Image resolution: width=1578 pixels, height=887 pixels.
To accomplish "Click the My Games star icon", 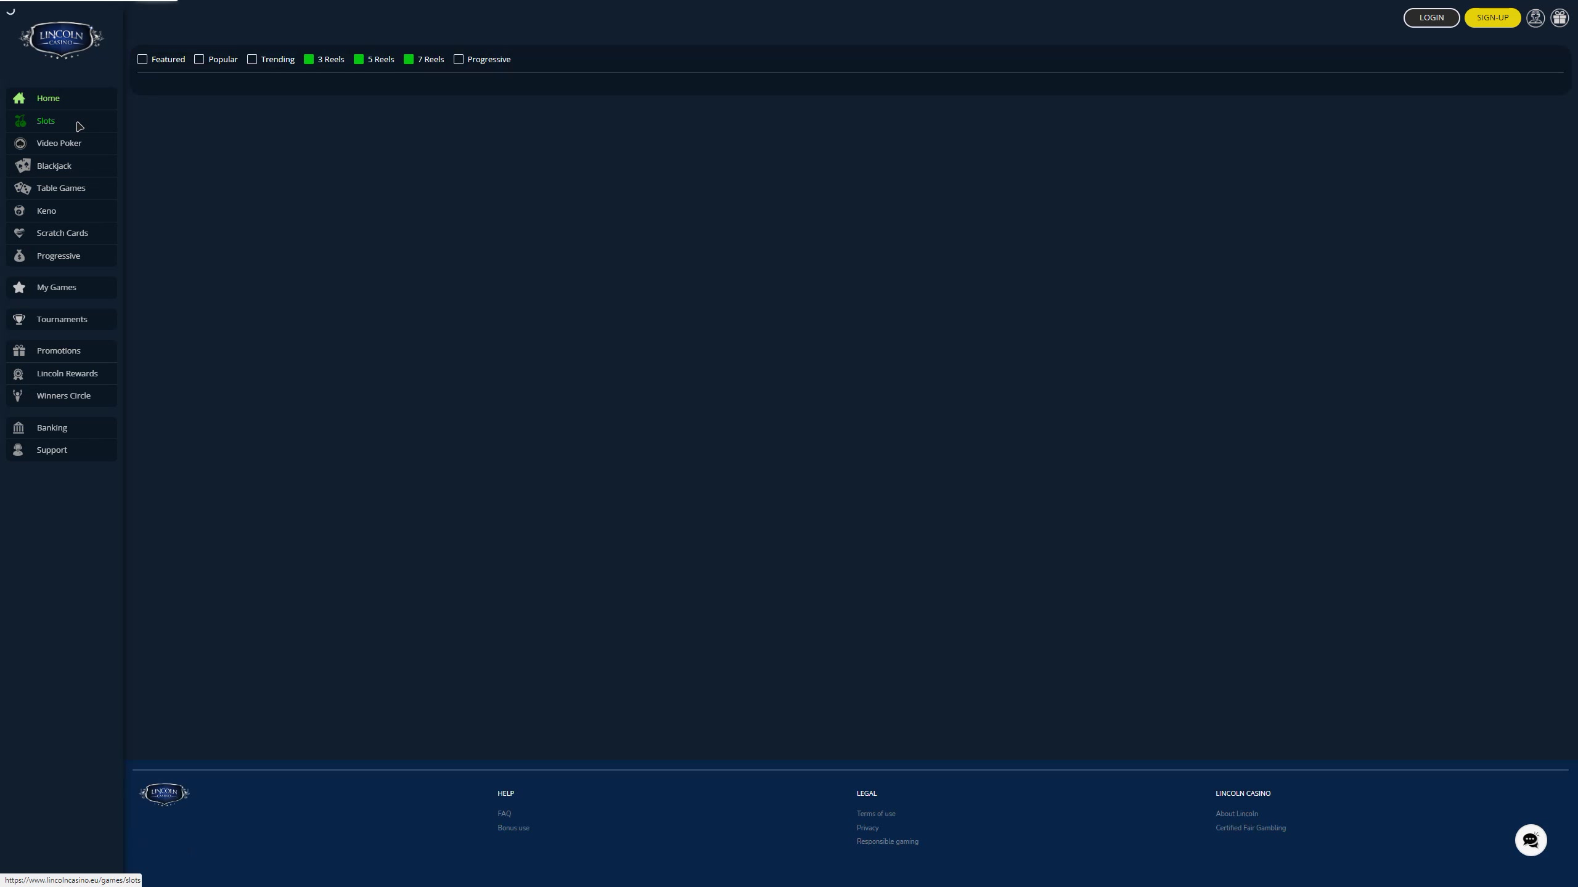I will [19, 287].
